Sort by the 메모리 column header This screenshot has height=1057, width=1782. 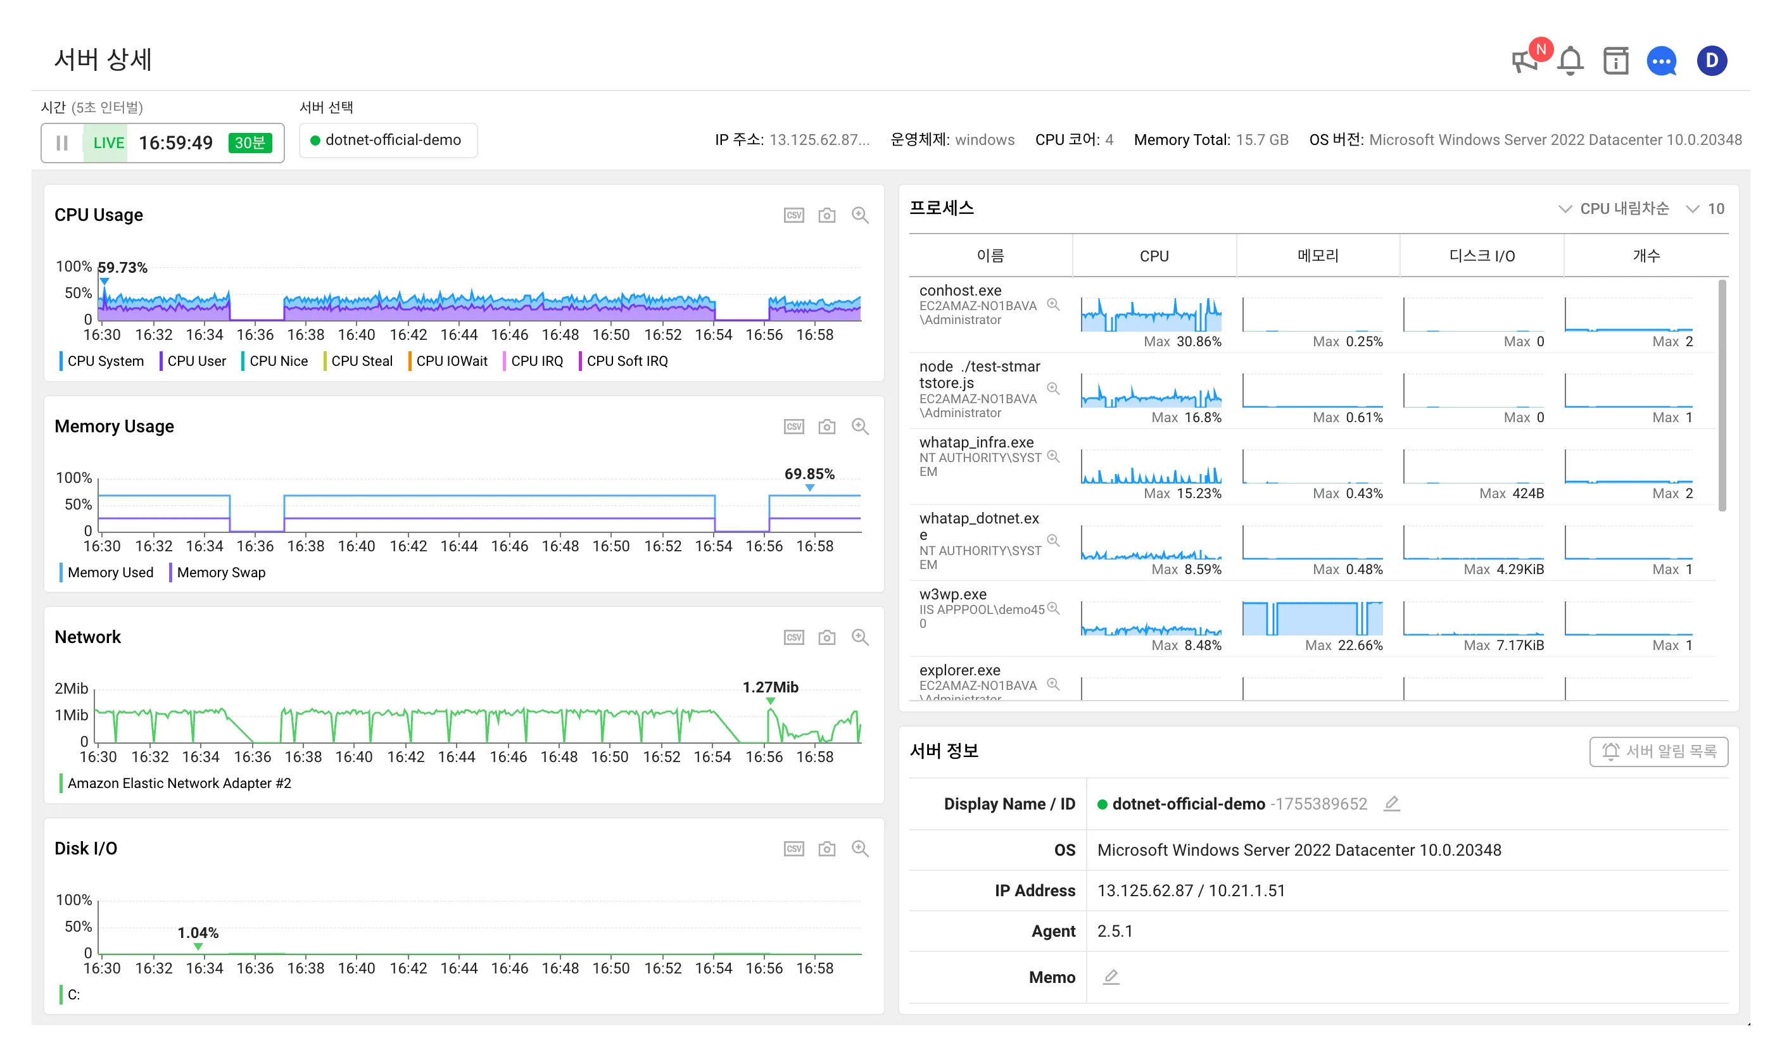pyautogui.click(x=1317, y=256)
